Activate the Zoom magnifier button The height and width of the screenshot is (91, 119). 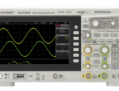pos(105,27)
